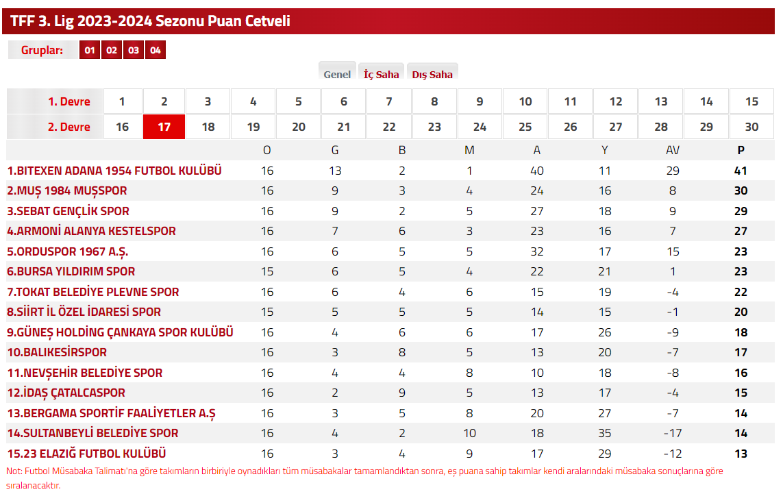Select week 21 cell
The image size is (783, 494).
tap(344, 127)
